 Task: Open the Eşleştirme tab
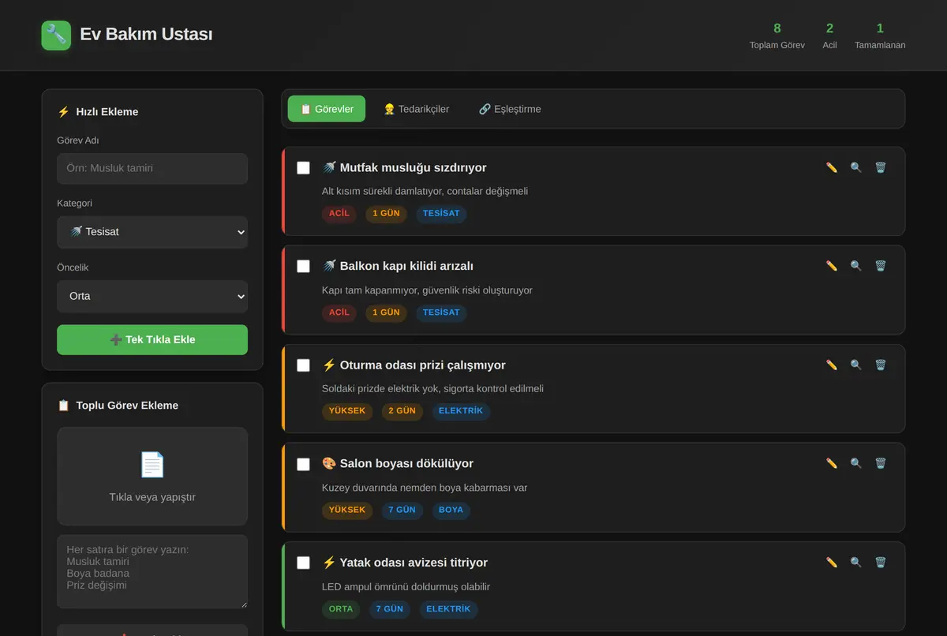pos(510,109)
